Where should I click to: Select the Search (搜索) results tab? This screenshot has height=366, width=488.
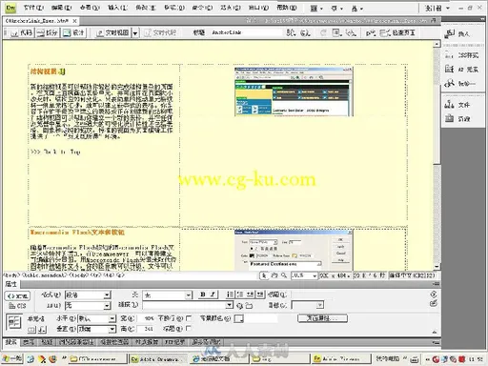tap(11, 342)
